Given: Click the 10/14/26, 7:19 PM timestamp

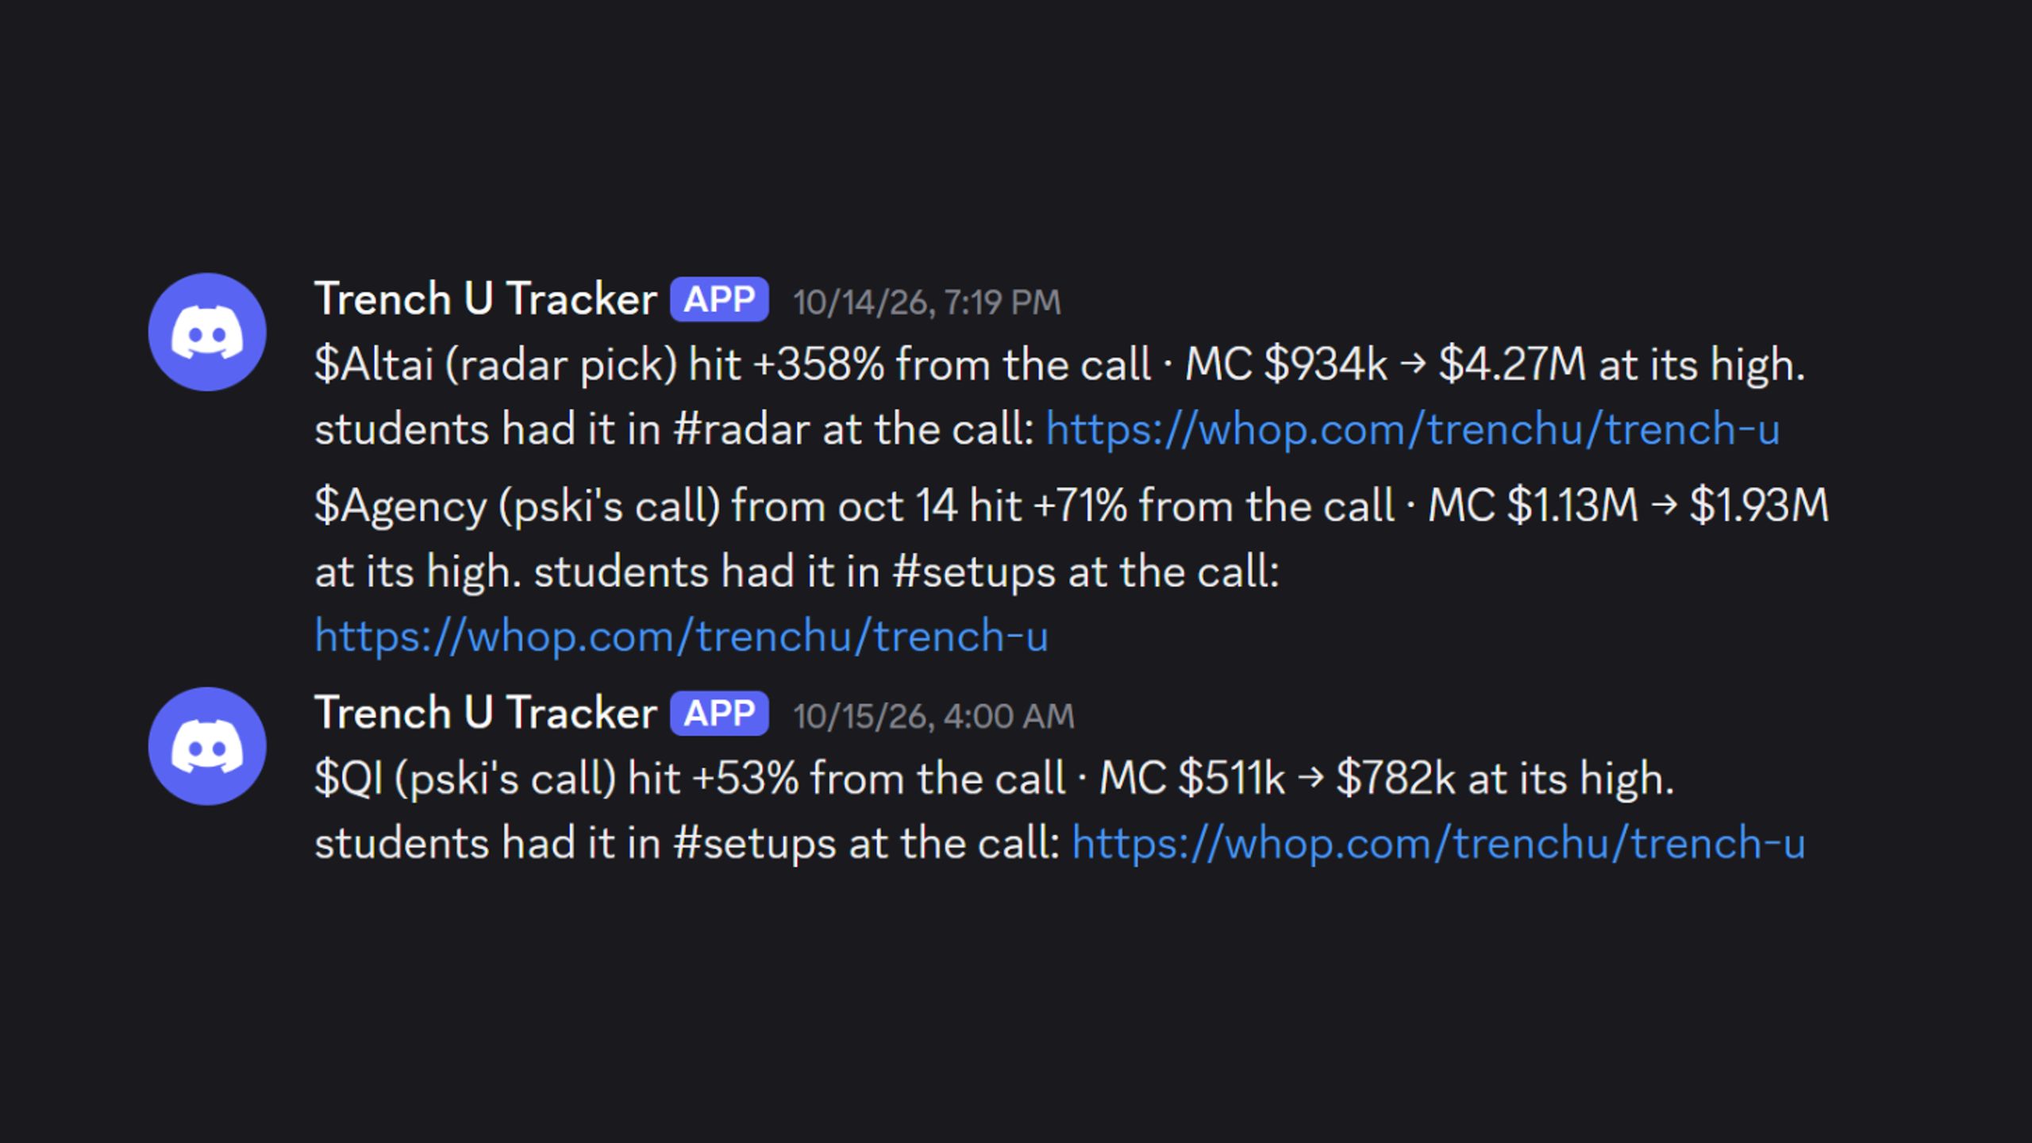Looking at the screenshot, I should click(927, 302).
